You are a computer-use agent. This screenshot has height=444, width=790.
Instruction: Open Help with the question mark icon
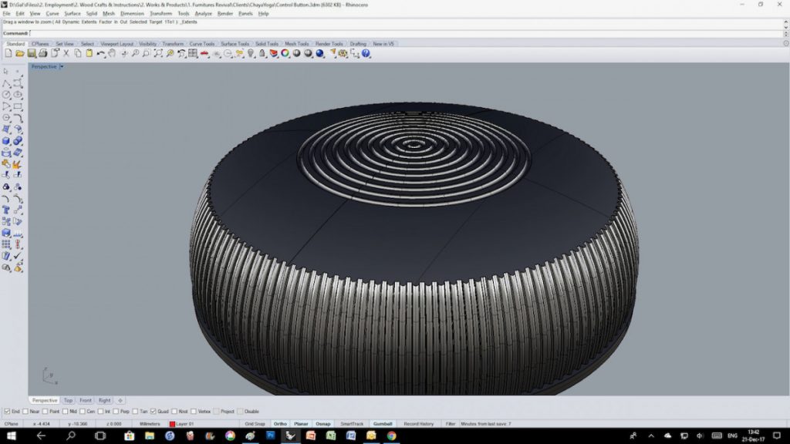coord(364,53)
